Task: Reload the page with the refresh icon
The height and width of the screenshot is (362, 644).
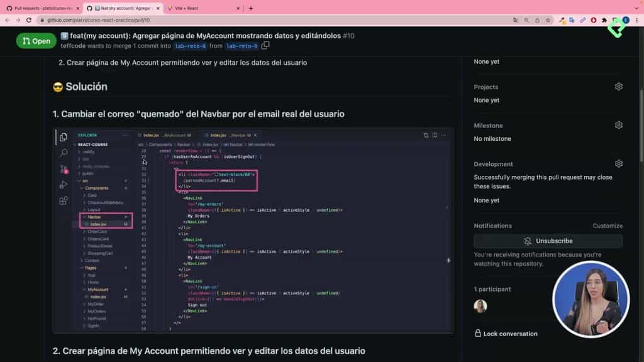Action: tap(28, 20)
